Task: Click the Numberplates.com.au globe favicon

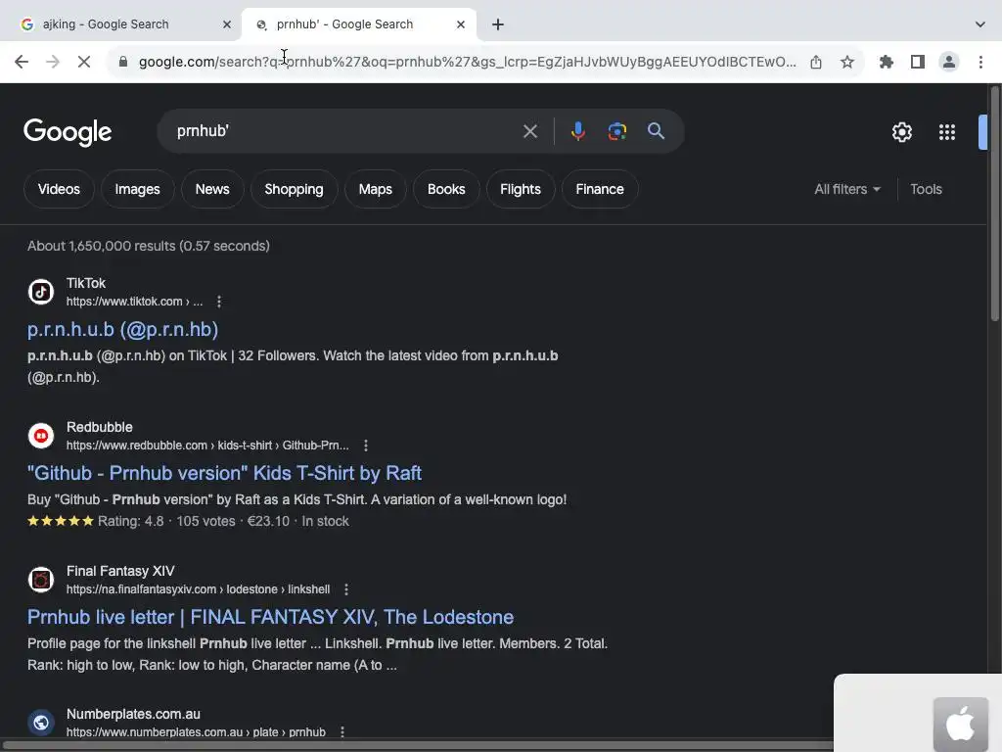Action: pos(41,723)
